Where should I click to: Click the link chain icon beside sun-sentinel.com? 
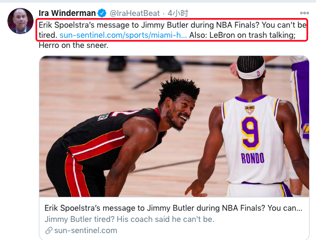pos(49,230)
